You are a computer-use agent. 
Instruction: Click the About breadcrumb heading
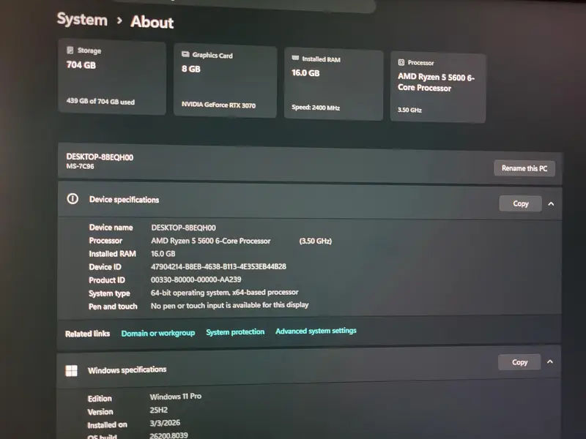pos(152,22)
